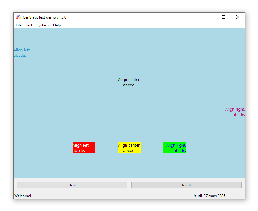Click the 'Welcome!' status bar message

click(x=23, y=196)
